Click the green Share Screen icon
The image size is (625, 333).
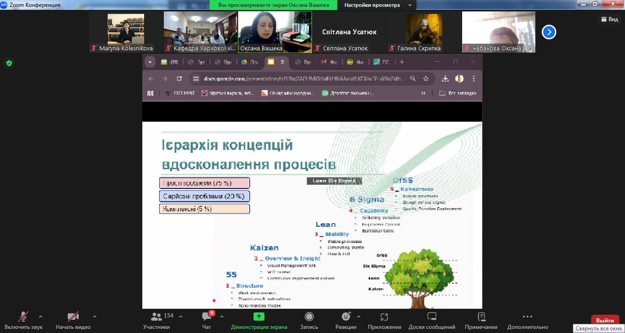click(259, 317)
